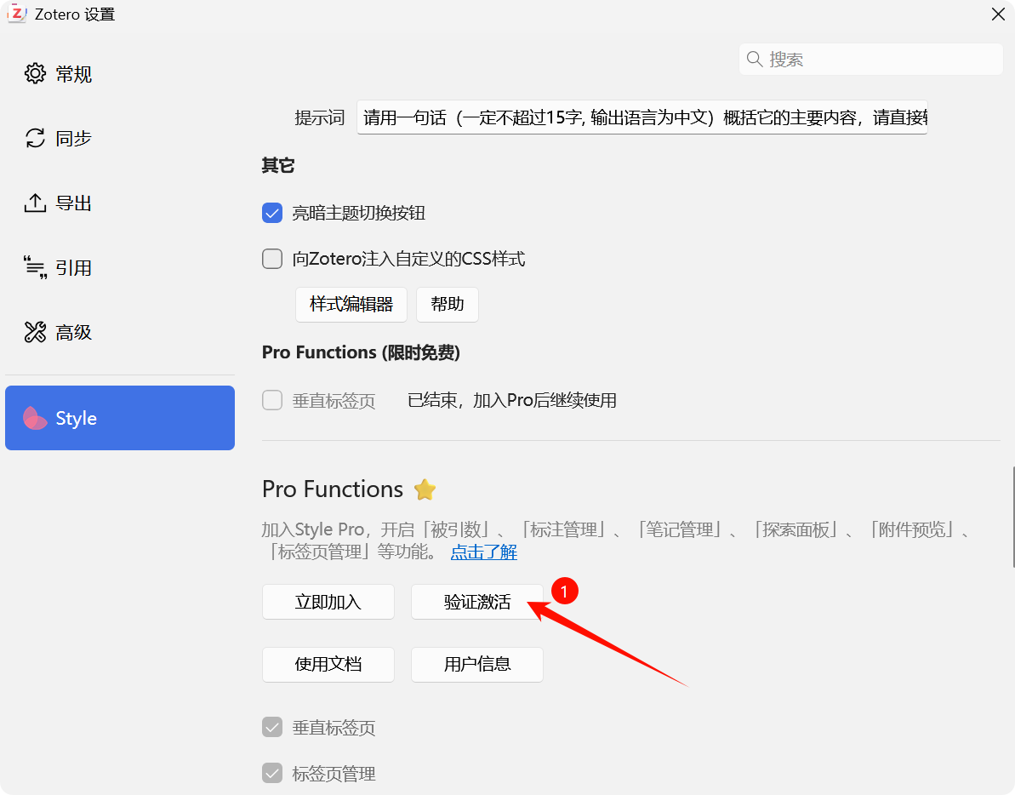Toggle the greyed checked 垂直标签页 checkbox
The image size is (1015, 795).
[x=272, y=728]
